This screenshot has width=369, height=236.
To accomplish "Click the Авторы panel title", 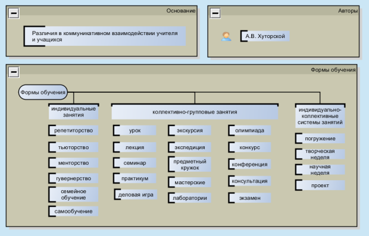I will (x=348, y=11).
